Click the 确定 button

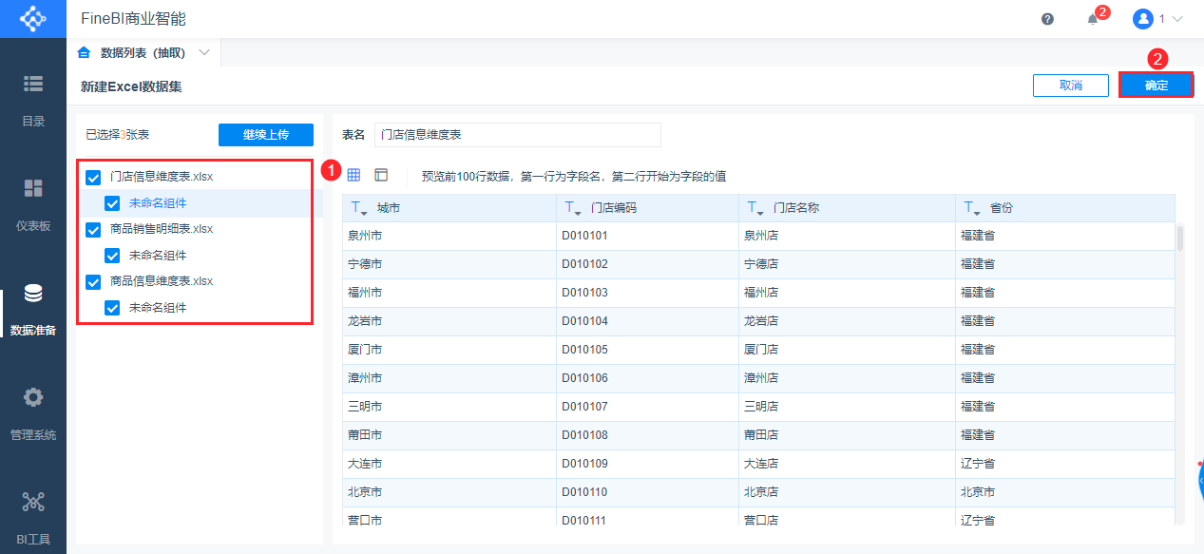[1156, 85]
